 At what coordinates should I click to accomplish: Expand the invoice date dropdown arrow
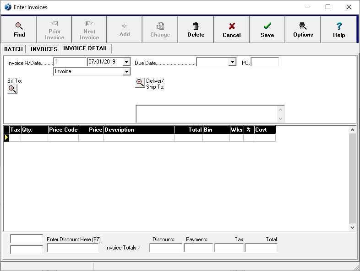[126, 62]
